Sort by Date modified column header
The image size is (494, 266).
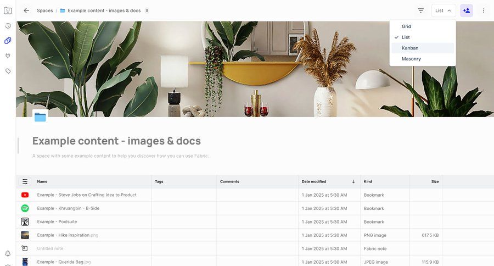click(314, 181)
